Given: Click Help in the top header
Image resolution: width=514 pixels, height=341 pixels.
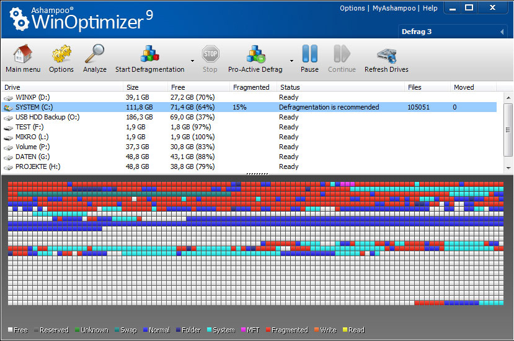Looking at the screenshot, I should [x=430, y=8].
